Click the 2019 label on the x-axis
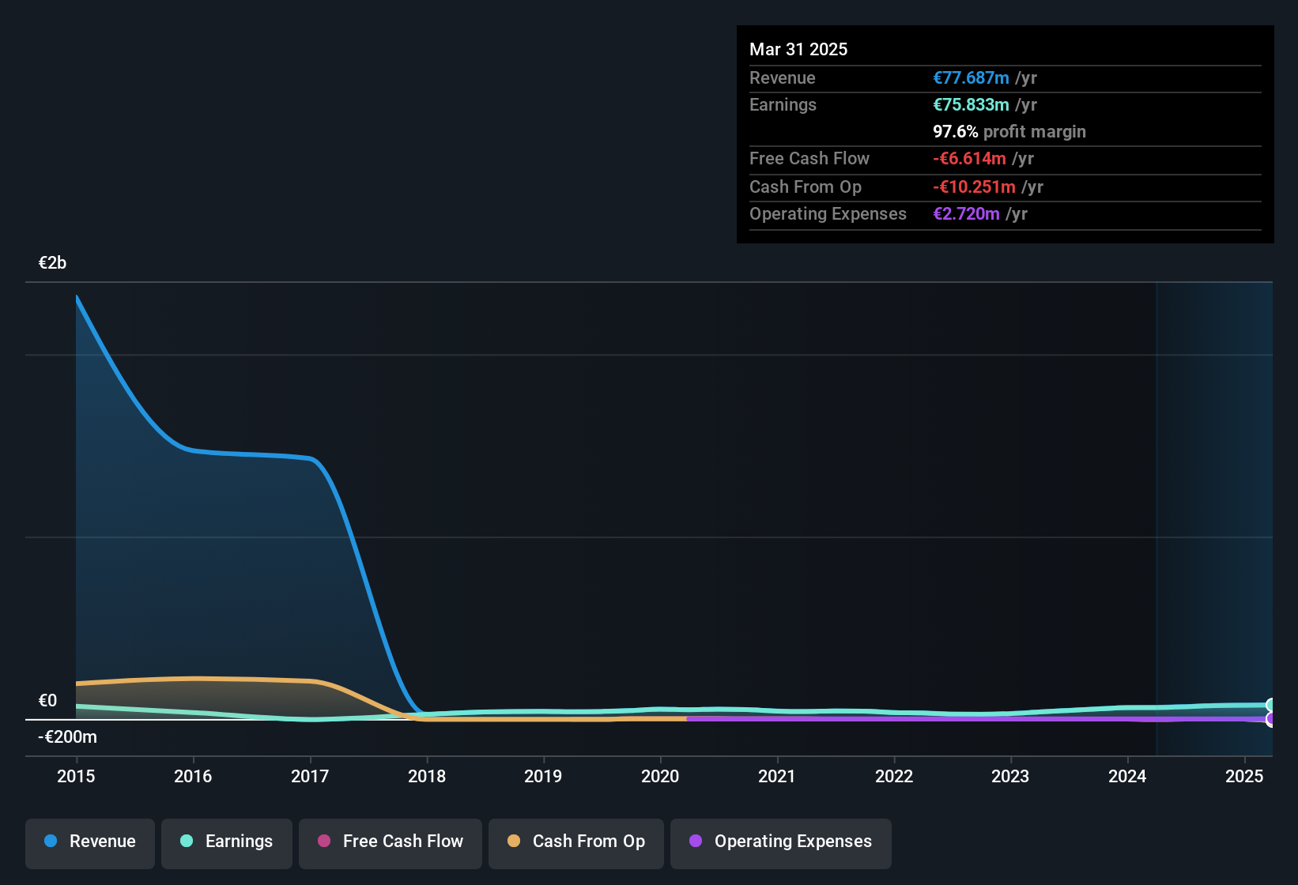This screenshot has height=885, width=1298. pyautogui.click(x=543, y=776)
